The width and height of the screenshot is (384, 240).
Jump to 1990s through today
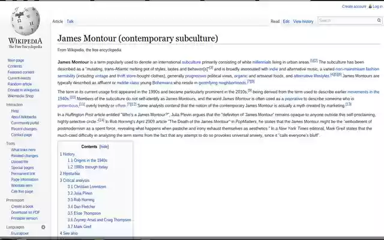88,167
